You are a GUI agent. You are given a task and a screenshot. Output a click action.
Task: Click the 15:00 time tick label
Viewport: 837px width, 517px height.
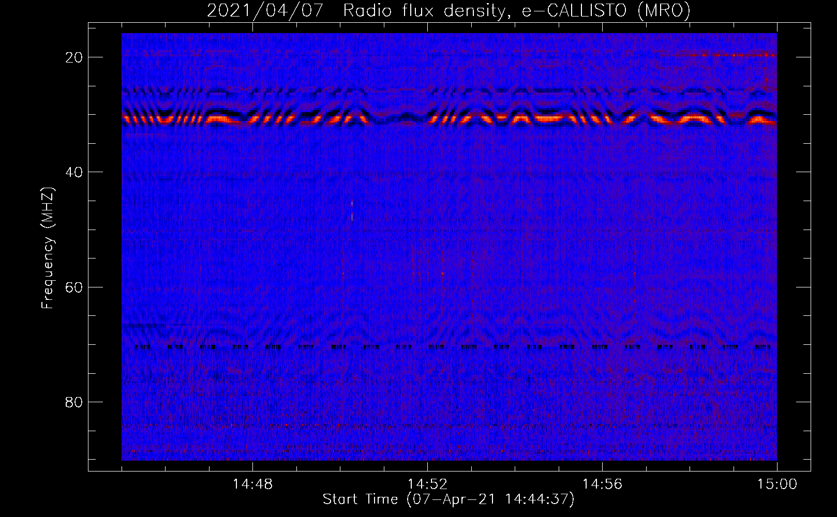[x=777, y=484]
